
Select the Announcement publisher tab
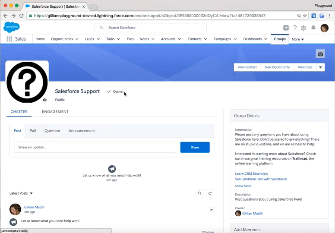[82, 131]
